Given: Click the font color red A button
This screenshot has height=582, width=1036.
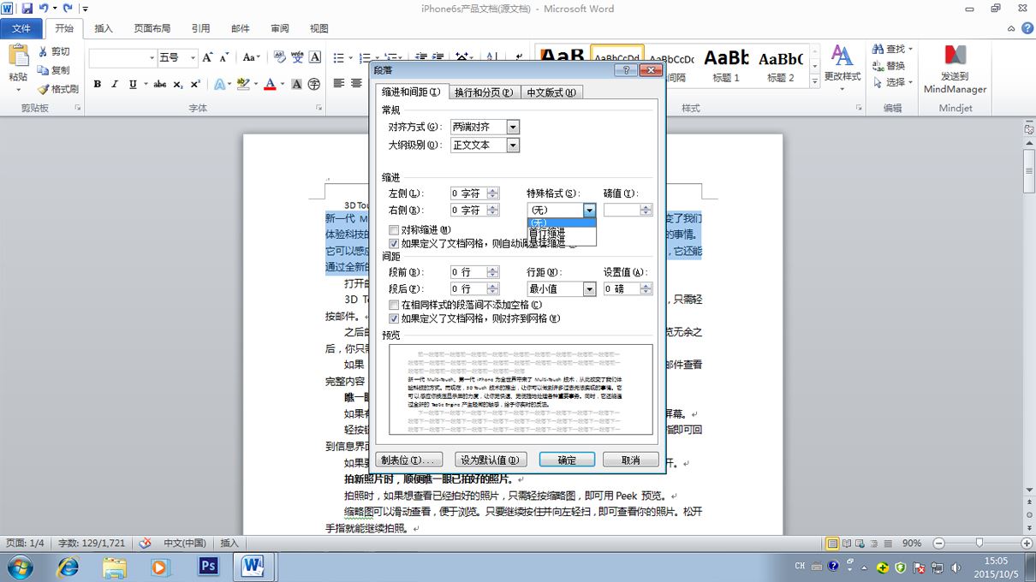Looking at the screenshot, I should pos(271,84).
